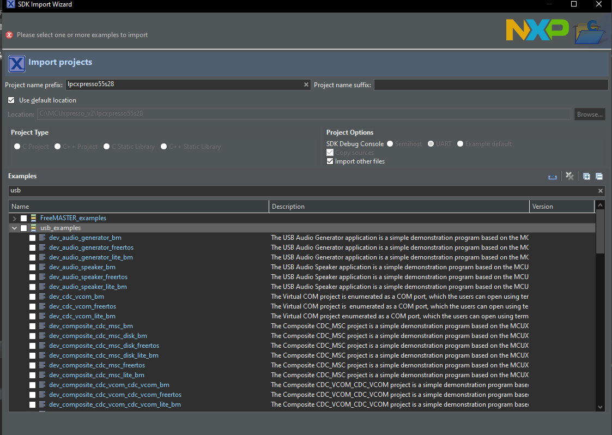The image size is (612, 435).
Task: Expand the FreeMASTER_examples tree node
Action: (14, 218)
